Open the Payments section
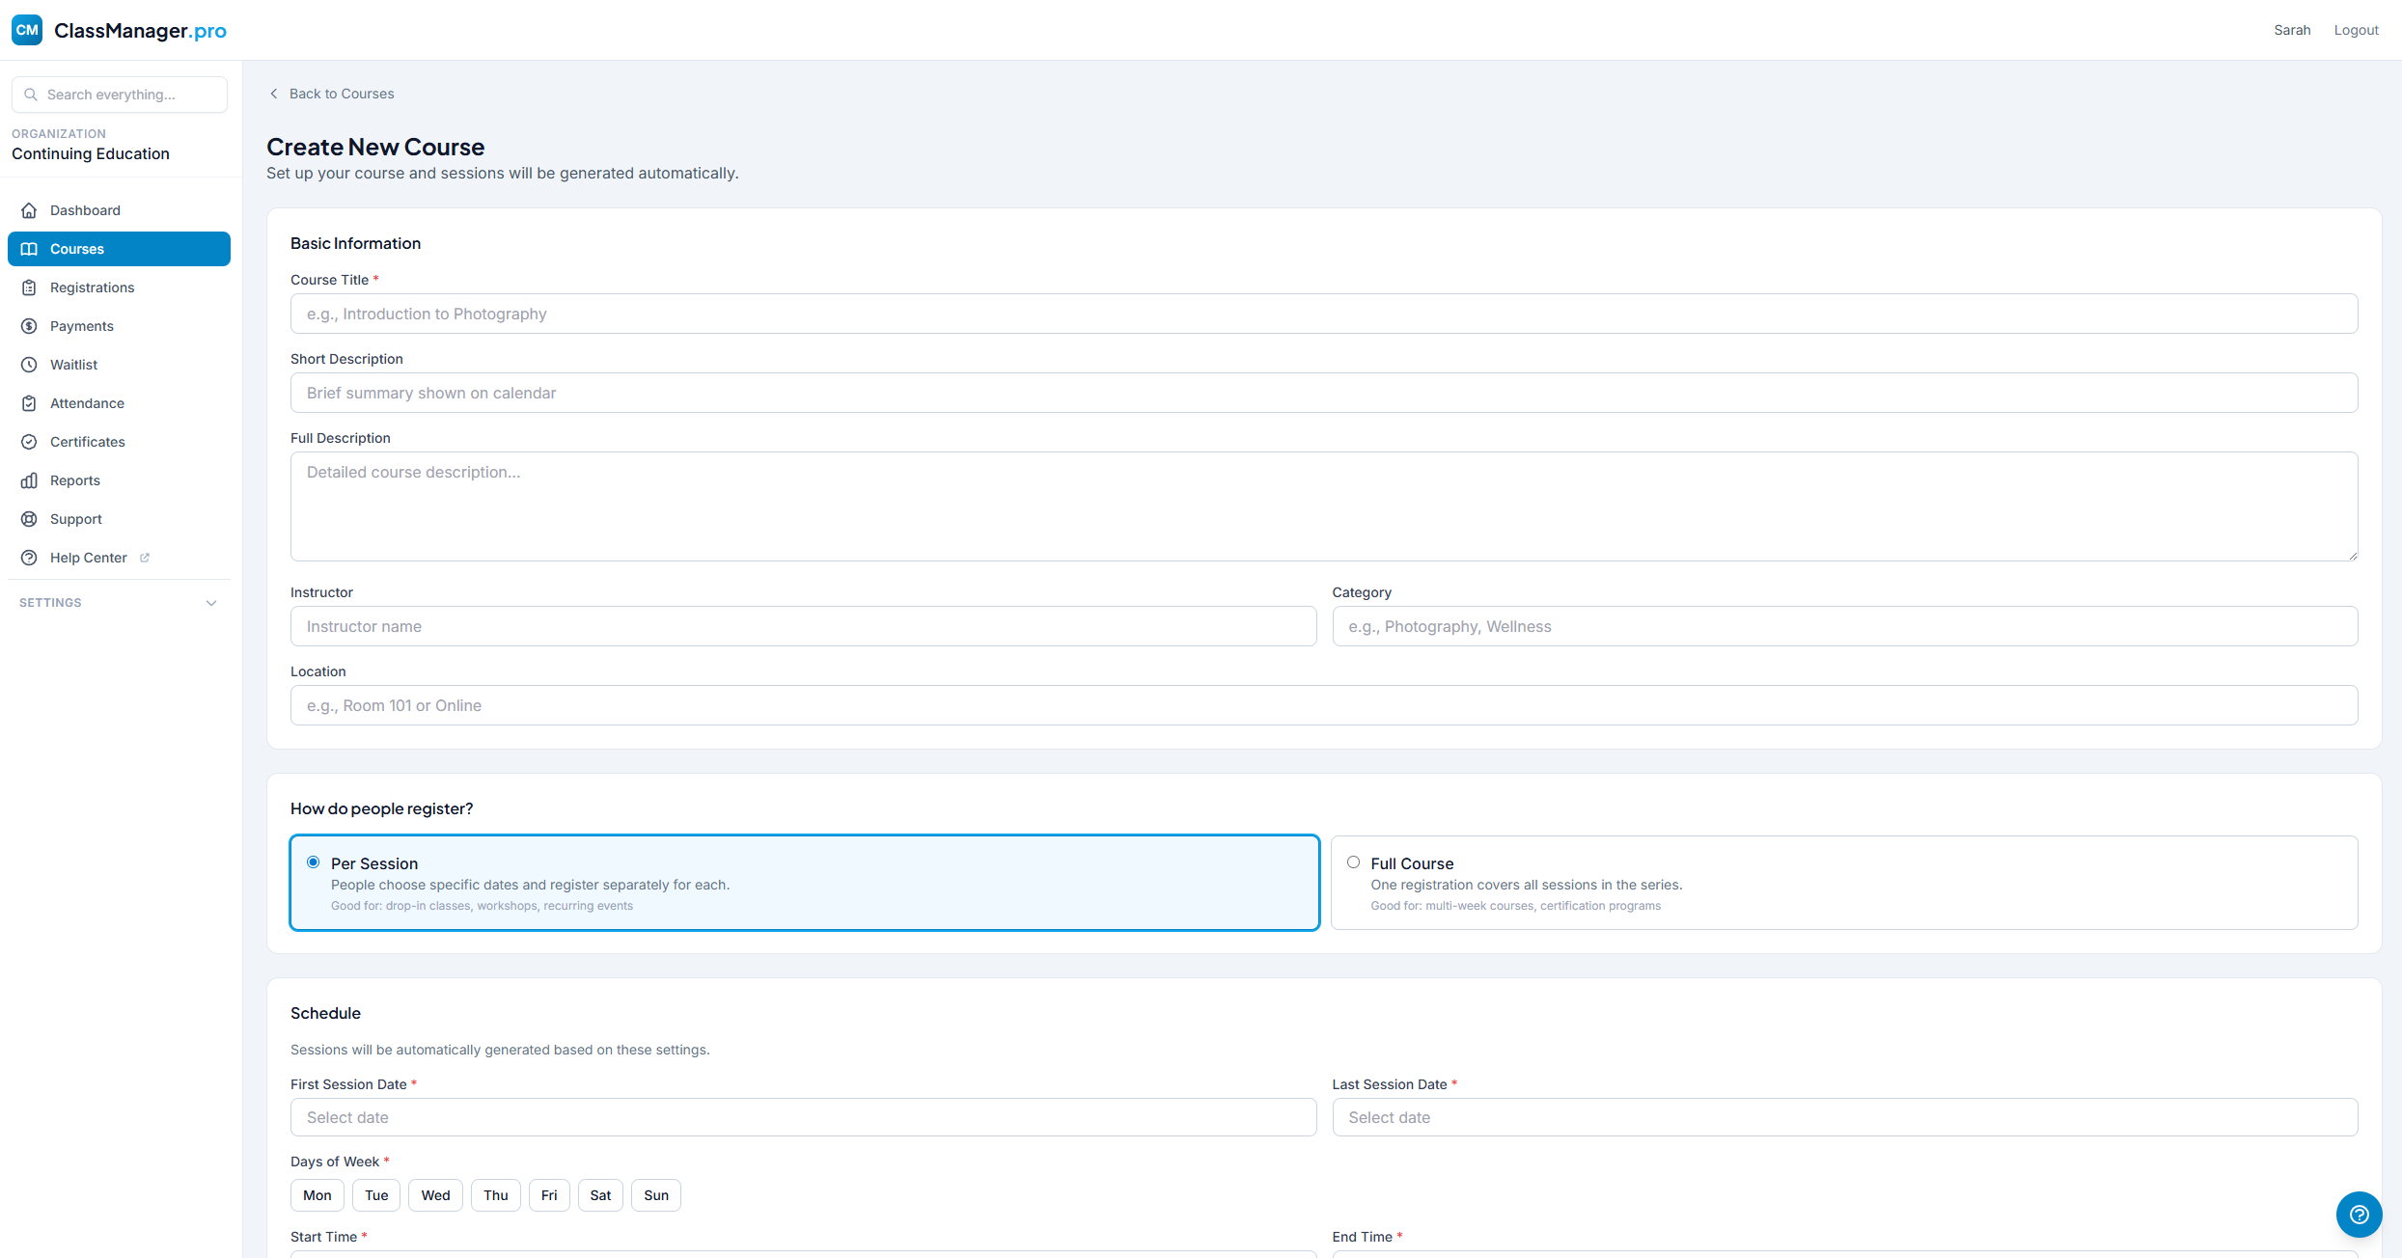This screenshot has height=1258, width=2402. click(x=81, y=325)
